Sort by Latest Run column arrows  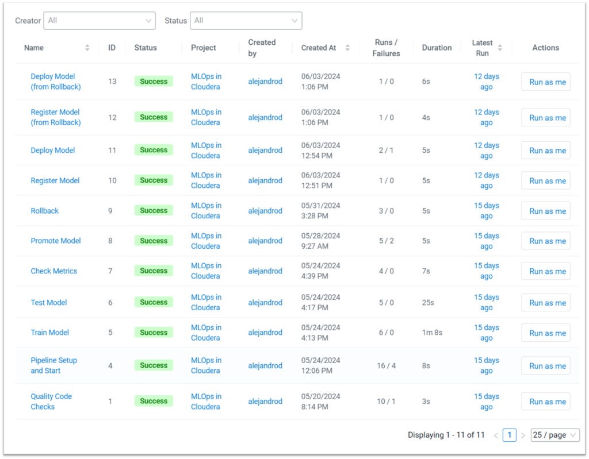coord(500,48)
